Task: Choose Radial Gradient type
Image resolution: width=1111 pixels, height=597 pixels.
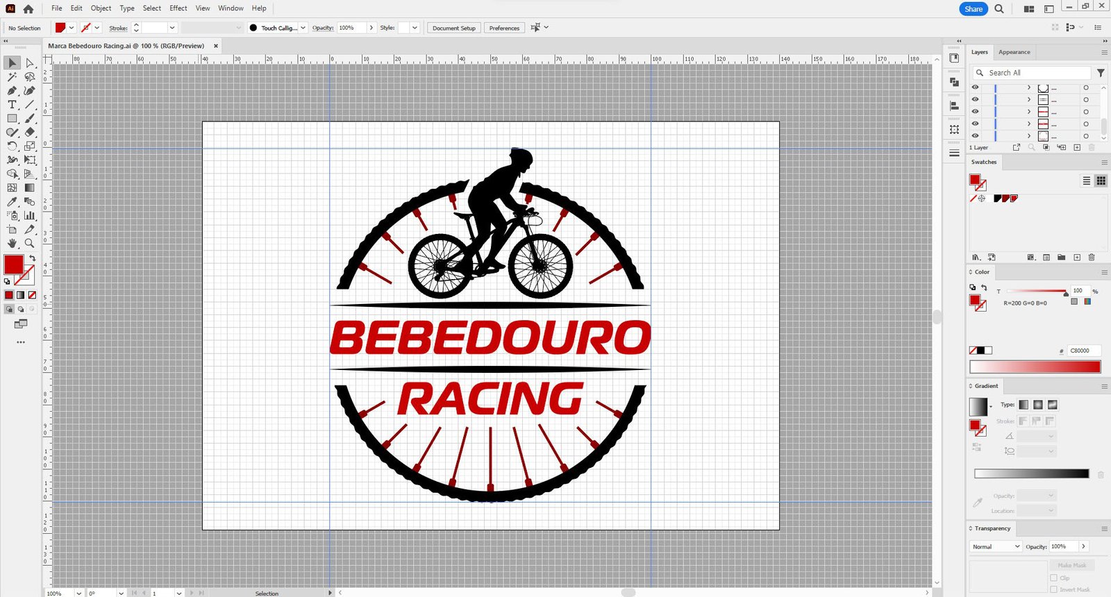Action: coord(1038,405)
